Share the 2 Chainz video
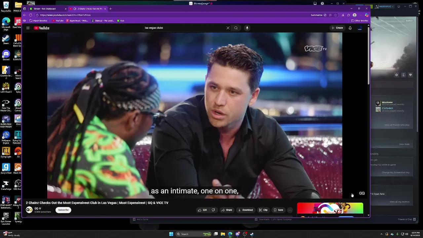Screen dimensions: 423x238 click(x=227, y=210)
